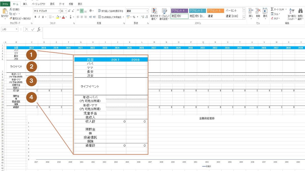This screenshot has width=305, height=171.
Task: Open Conditional Formatting (条件付き書式)
Action: [x=154, y=12]
